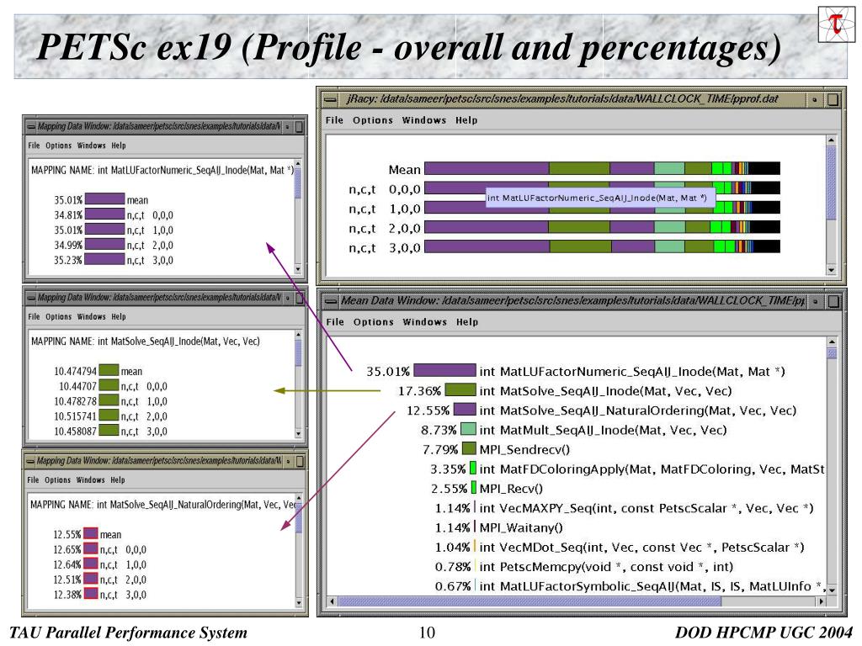Maximize the jRacy window

pyautogui.click(x=833, y=99)
